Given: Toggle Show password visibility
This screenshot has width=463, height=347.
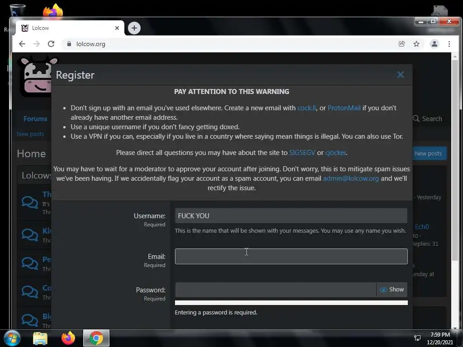Looking at the screenshot, I should click(x=392, y=290).
